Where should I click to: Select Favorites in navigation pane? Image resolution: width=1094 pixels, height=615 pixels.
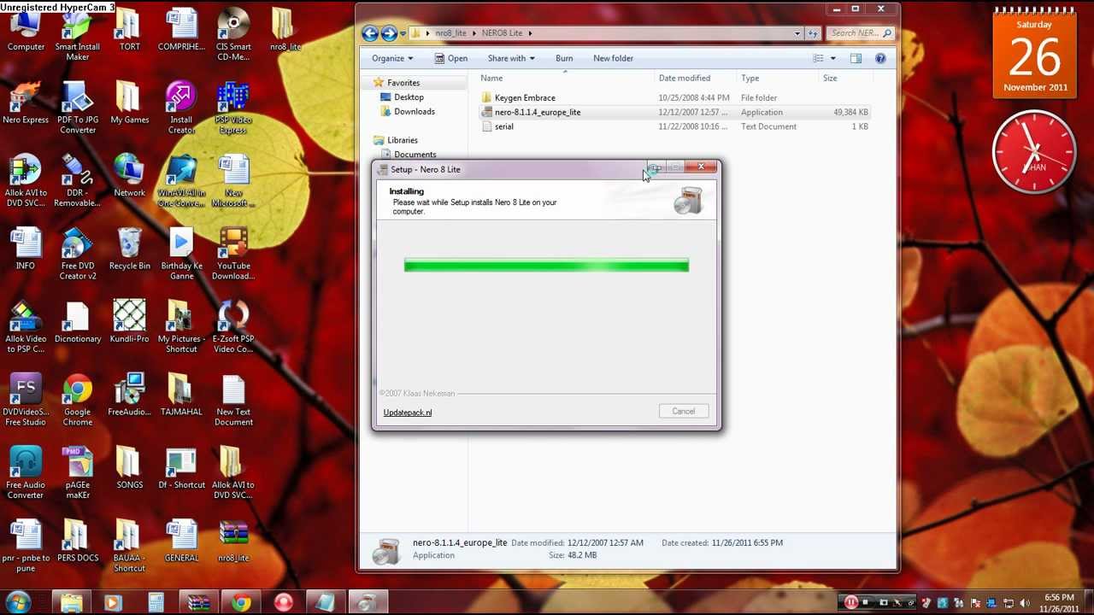click(x=403, y=83)
